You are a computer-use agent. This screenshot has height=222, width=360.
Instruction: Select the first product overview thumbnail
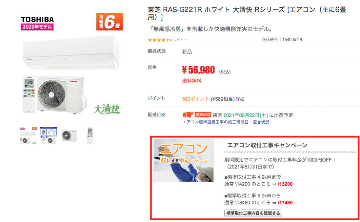click(x=28, y=135)
